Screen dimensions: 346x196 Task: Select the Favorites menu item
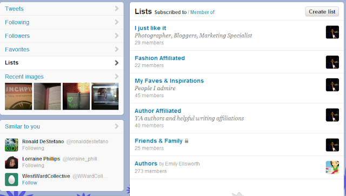tap(62, 49)
